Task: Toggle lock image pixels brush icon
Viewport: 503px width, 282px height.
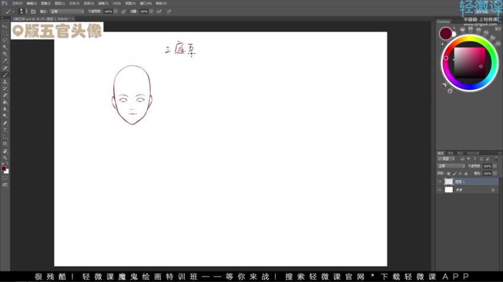Action: coord(454,173)
